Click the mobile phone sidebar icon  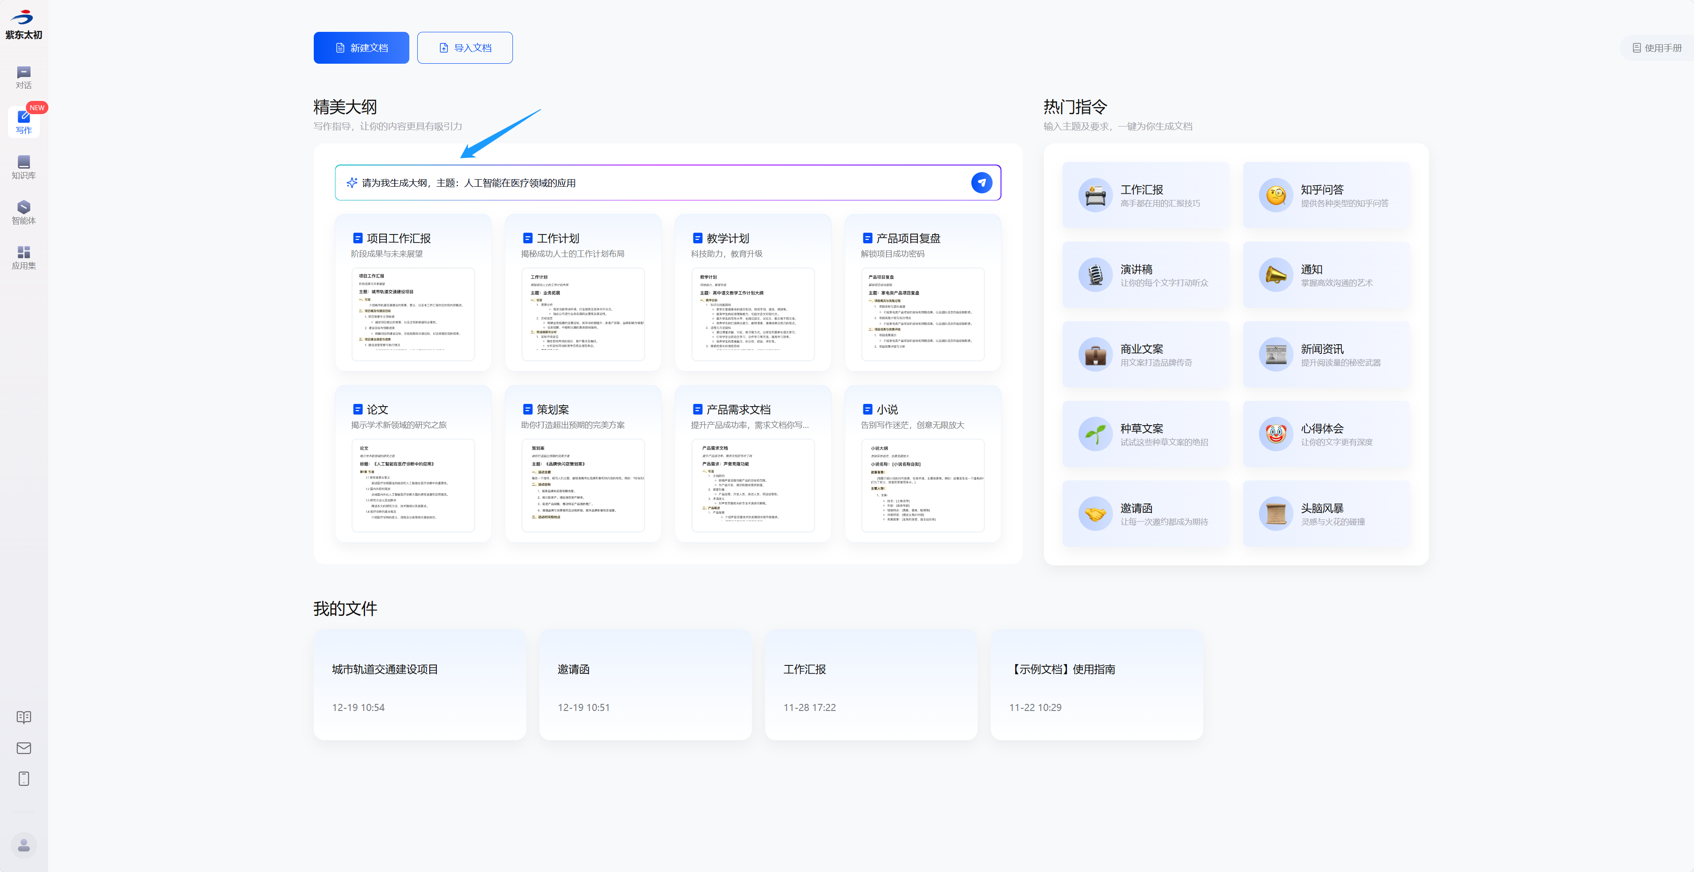click(23, 779)
